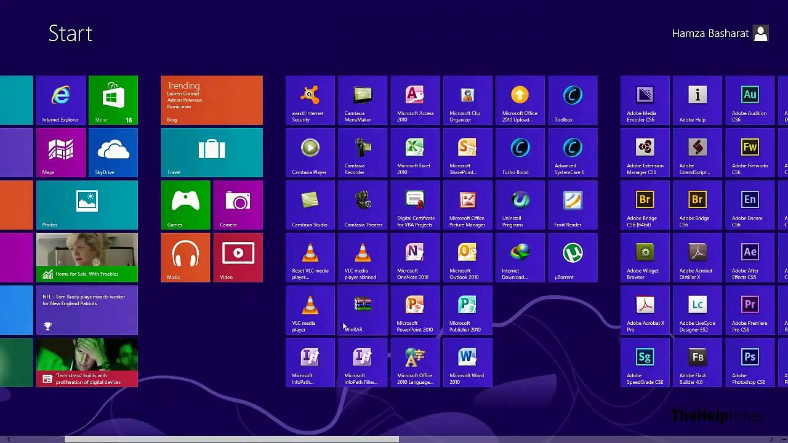This screenshot has height=443, width=788.
Task: Launch Adobe SpeedGrade CS6
Action: [645, 362]
